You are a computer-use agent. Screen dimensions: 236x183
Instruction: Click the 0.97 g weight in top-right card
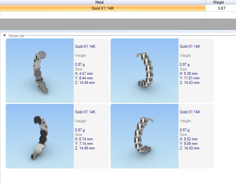185,65
